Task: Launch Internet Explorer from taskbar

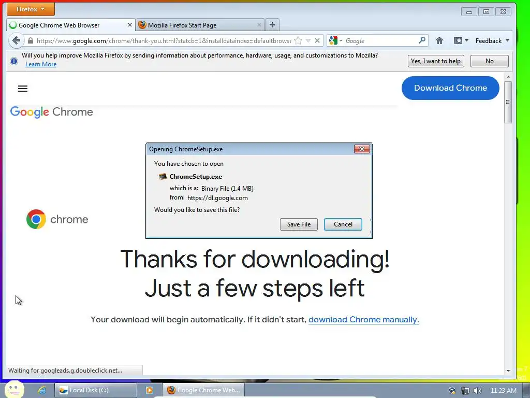Action: (42, 390)
